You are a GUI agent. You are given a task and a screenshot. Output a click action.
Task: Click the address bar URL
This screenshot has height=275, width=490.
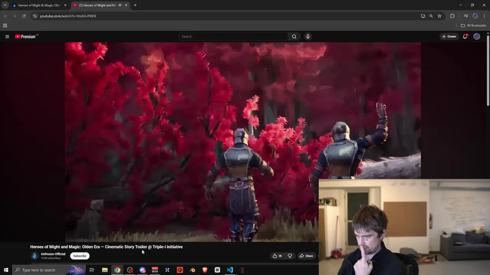point(68,16)
